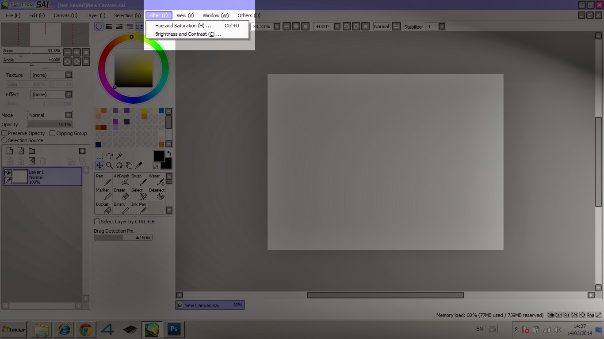Viewport: 604px width, 339px height.
Task: Adjust the layer Opacity slider
Action: (50, 124)
